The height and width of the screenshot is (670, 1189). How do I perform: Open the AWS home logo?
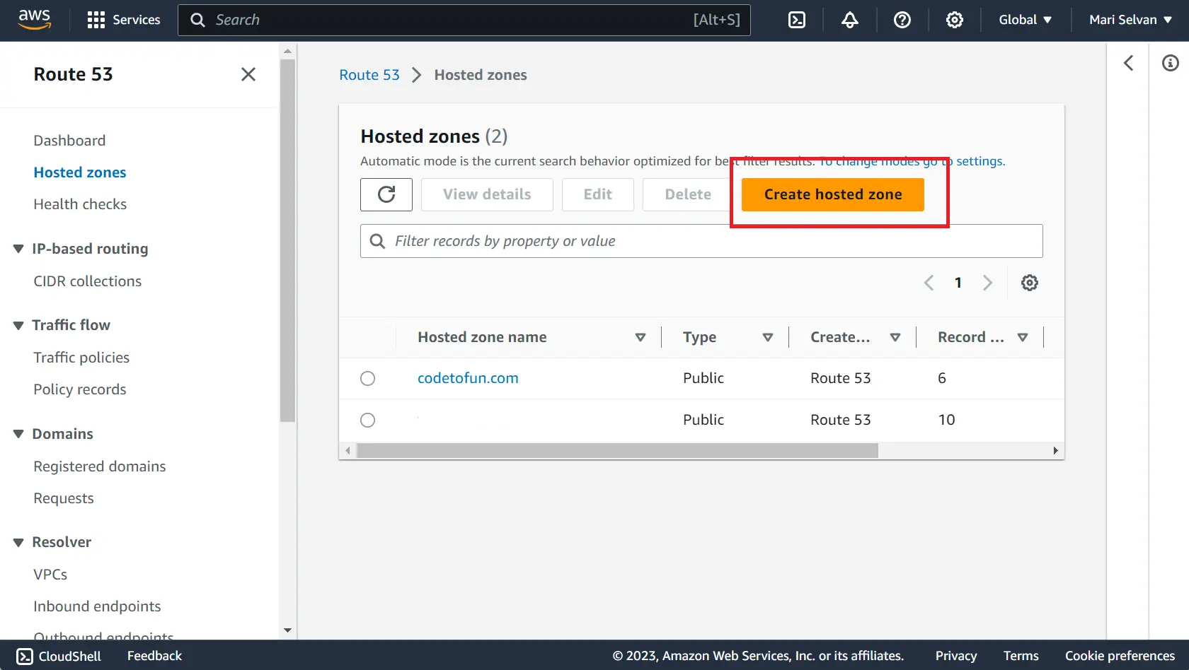coord(34,20)
